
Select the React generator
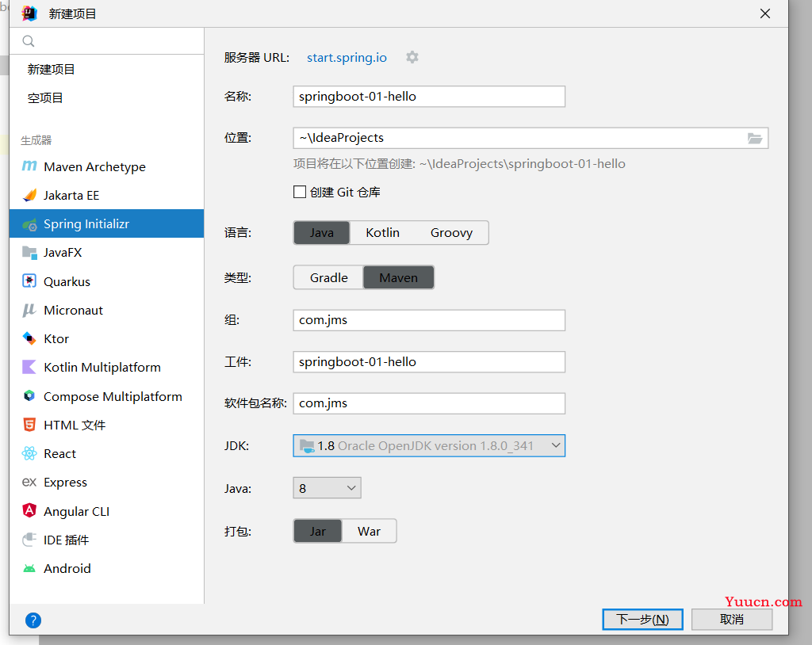(x=107, y=453)
